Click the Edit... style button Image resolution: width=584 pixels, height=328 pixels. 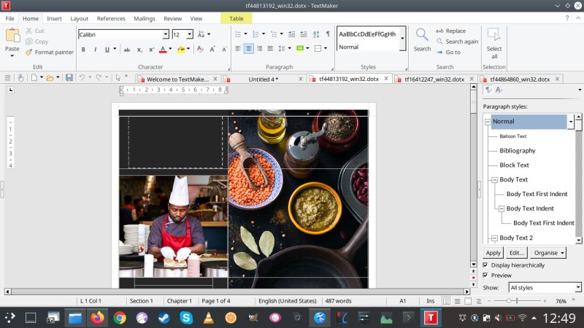click(x=517, y=253)
